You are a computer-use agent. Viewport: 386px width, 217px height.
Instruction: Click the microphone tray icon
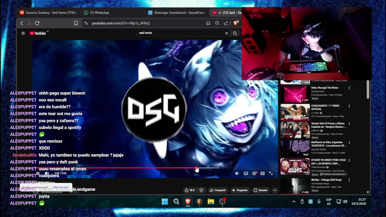tap(319, 202)
